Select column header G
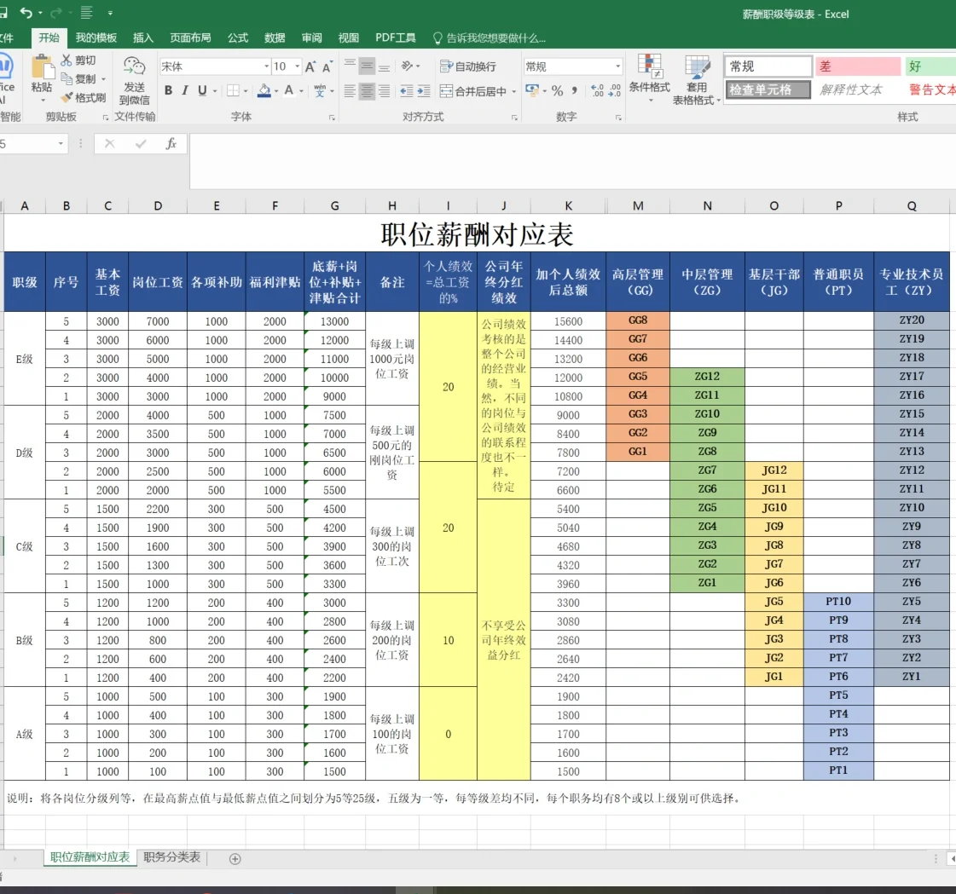956x894 pixels. click(334, 206)
